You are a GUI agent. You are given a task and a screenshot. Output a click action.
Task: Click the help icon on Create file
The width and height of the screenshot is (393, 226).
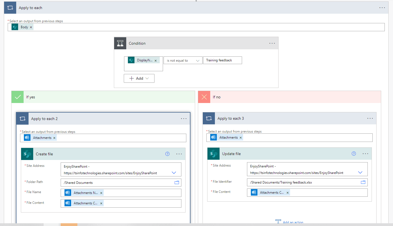pos(167,154)
